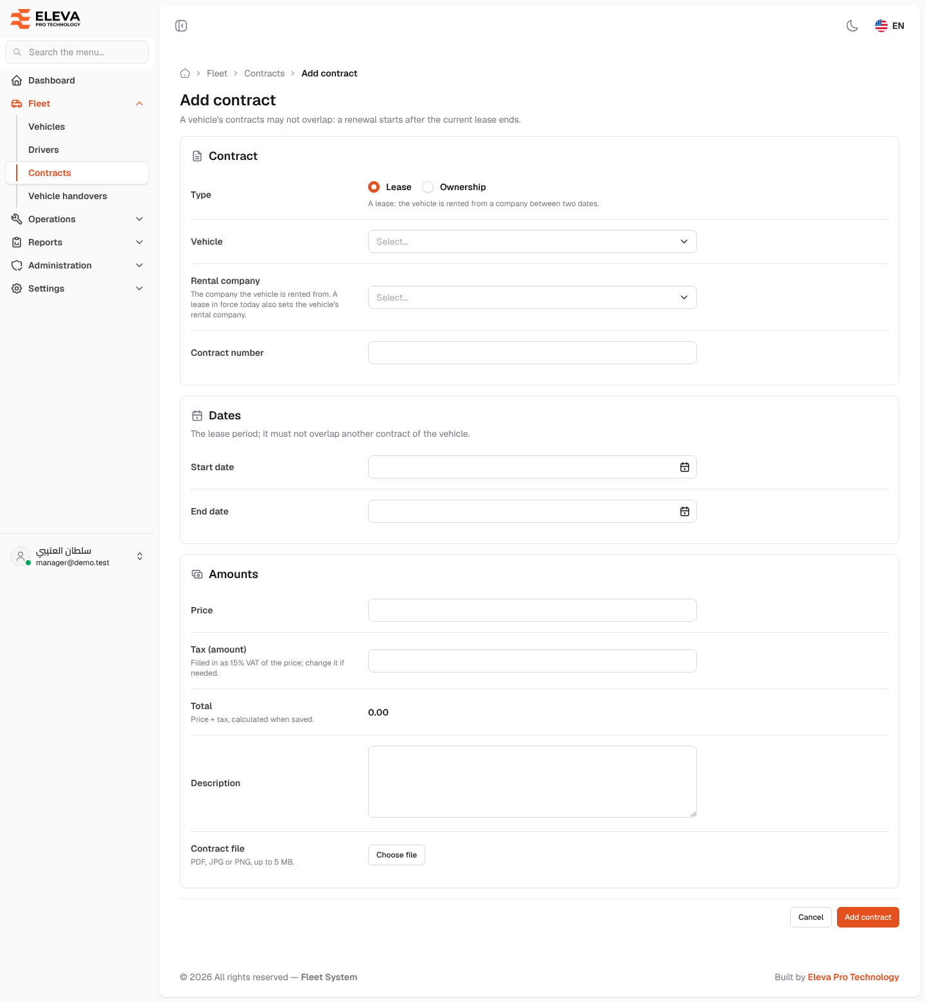Viewport: 925px width, 1002px height.
Task: Click the Administration shield icon
Action: [x=17, y=265]
